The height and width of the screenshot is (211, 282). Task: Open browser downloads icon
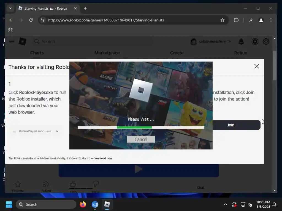(251, 20)
